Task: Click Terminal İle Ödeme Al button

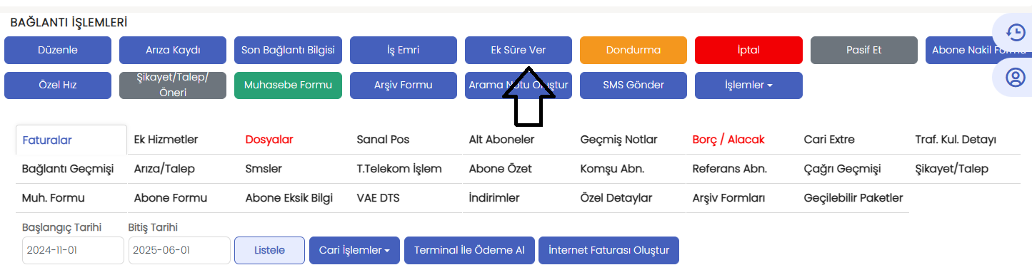Action: [469, 250]
